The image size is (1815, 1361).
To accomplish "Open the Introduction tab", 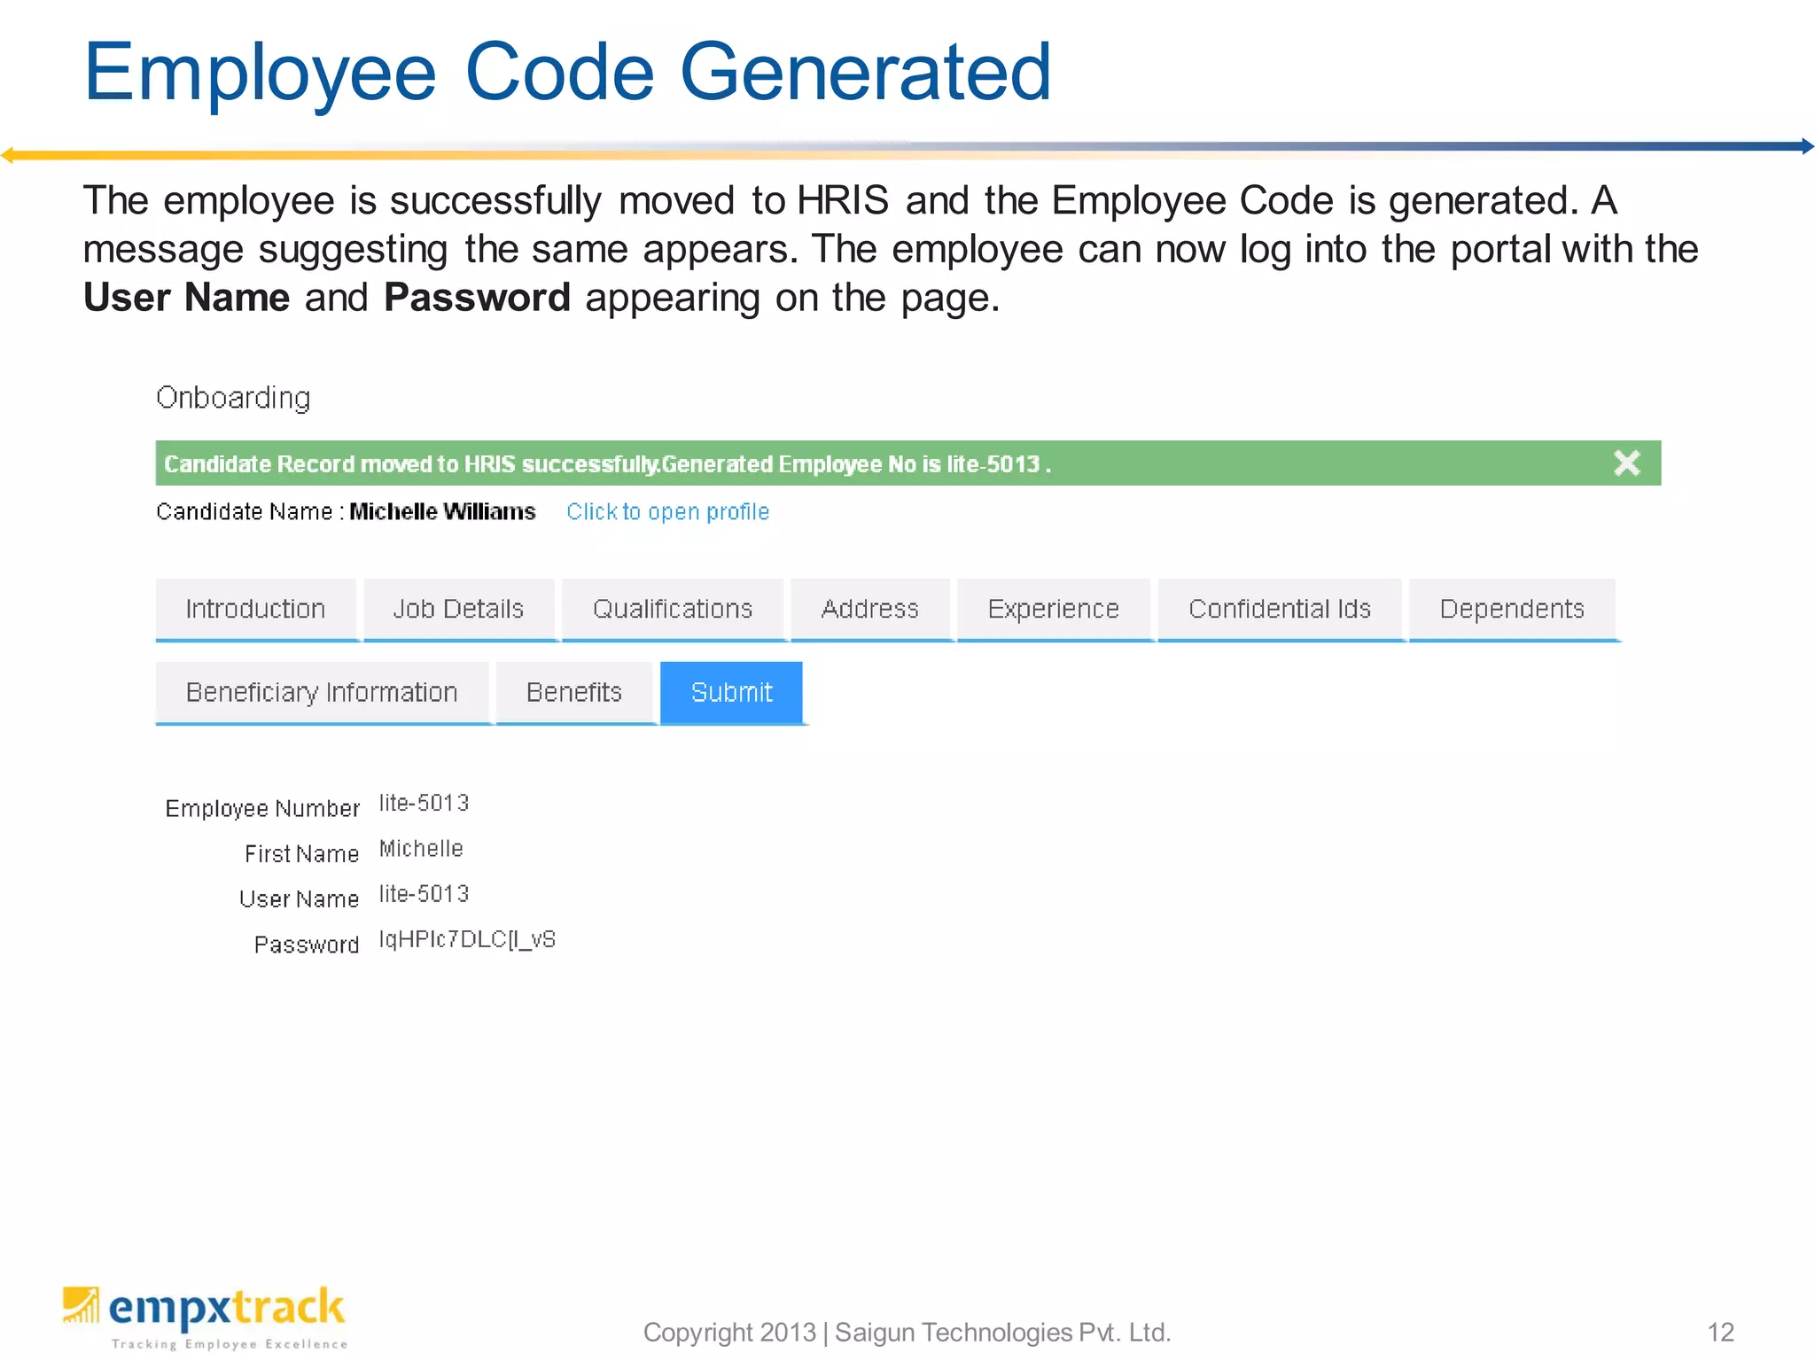I will point(256,610).
